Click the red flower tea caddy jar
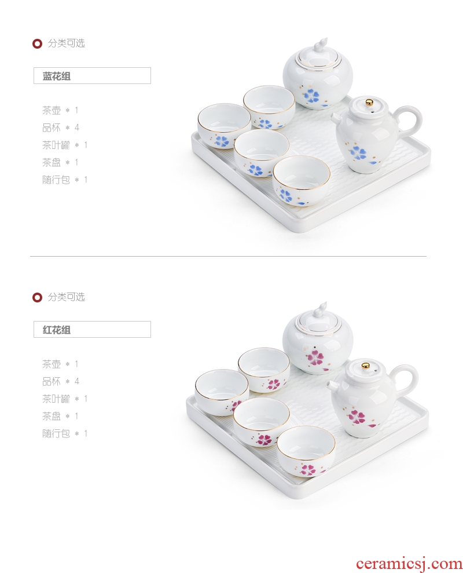 click(317, 338)
